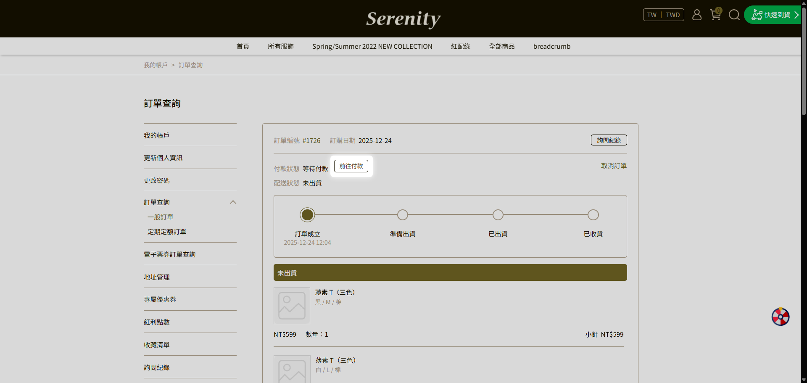Screen dimensions: 807x383
Task: Open TW | TWD region currency selector
Action: [663, 15]
